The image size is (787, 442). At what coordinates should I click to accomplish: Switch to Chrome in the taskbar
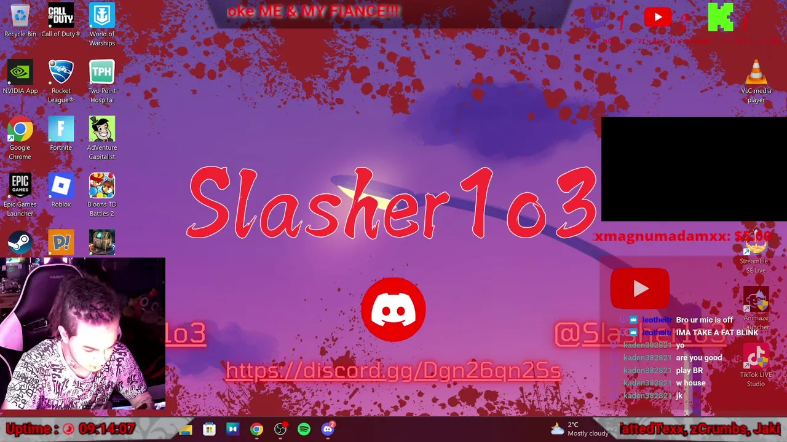coord(256,429)
